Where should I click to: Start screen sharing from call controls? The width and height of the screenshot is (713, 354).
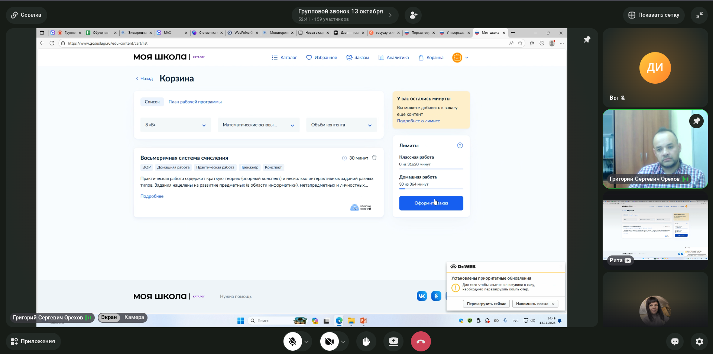tap(393, 341)
